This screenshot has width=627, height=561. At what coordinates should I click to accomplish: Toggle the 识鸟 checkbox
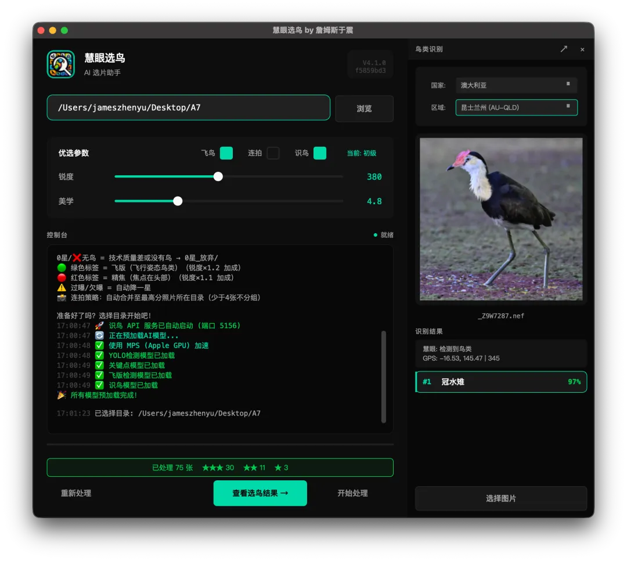pos(320,153)
